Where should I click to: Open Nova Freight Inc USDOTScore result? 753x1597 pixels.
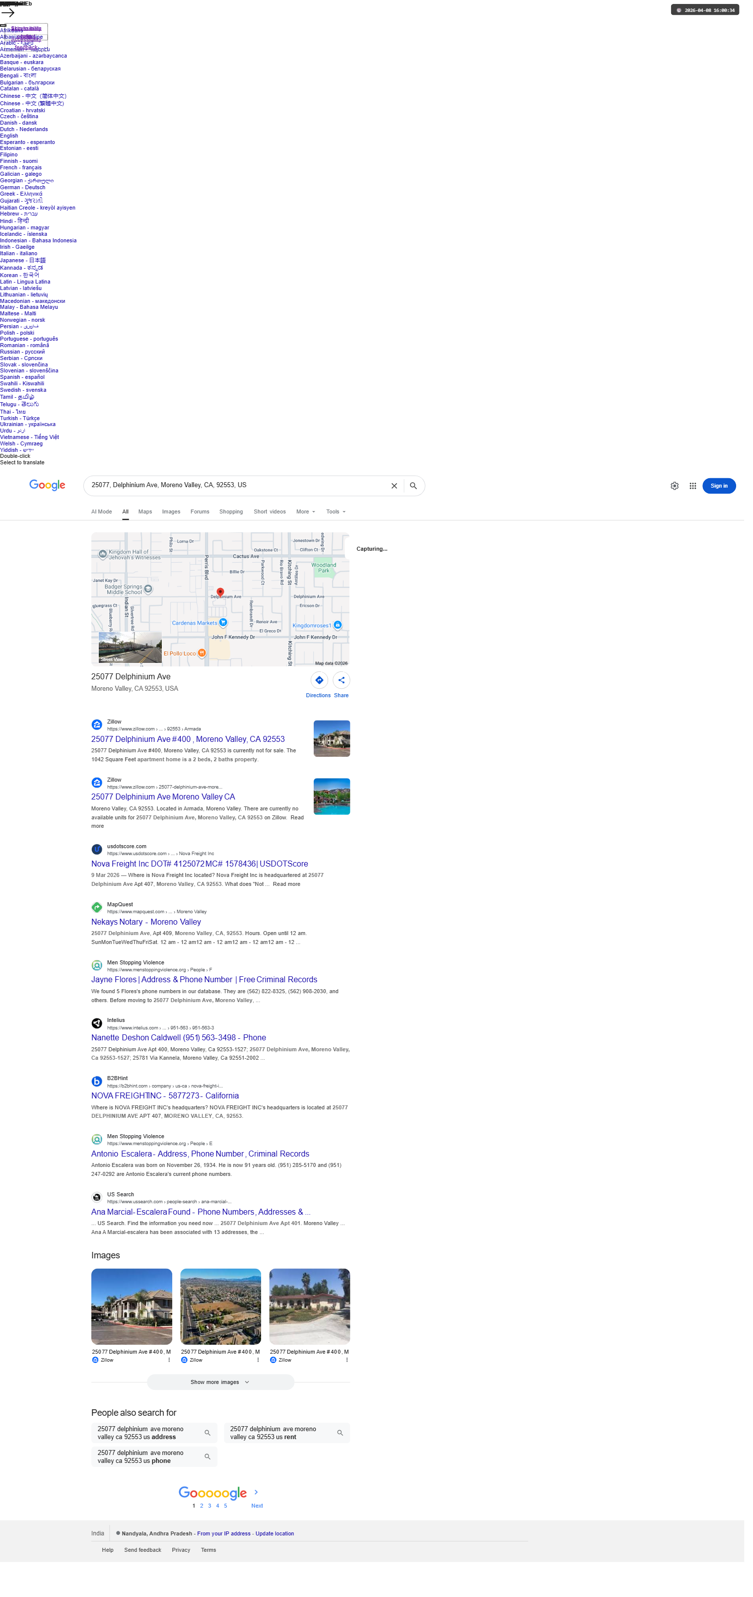[200, 864]
